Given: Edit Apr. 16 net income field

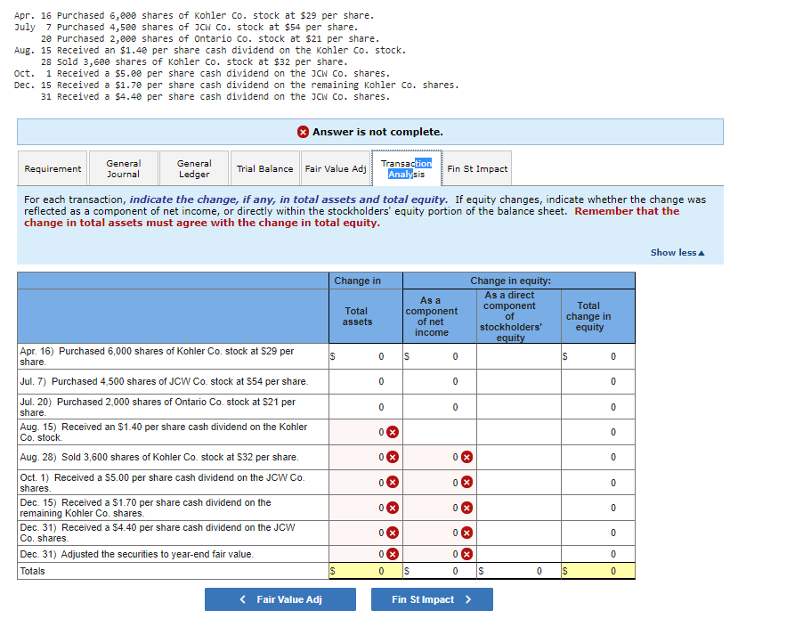Looking at the screenshot, I should pos(440,356).
